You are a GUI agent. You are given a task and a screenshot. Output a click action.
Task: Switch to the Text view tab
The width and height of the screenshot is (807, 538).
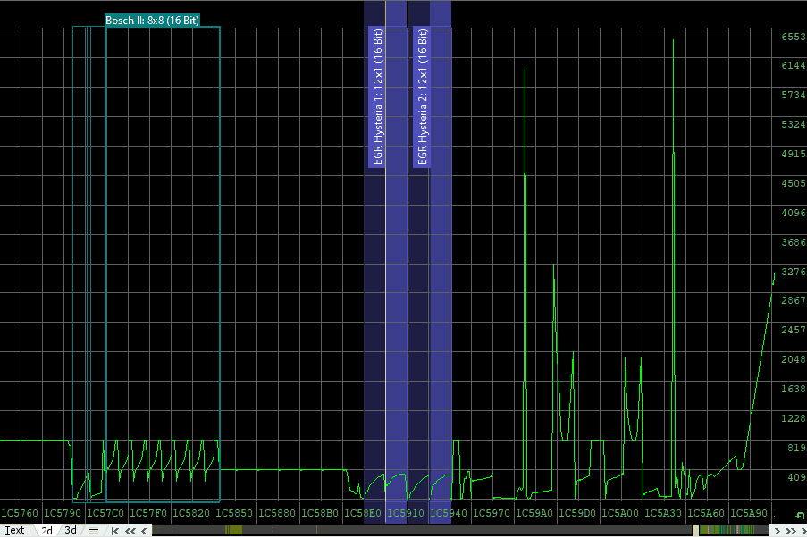[14, 530]
